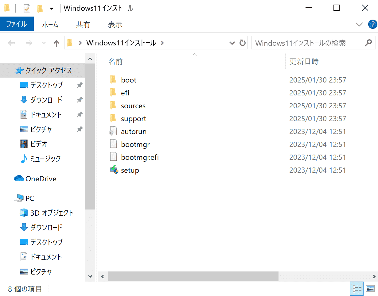Screen dimensions: 378x296
Task: Switch to the 表示 ribbon tab
Action: (115, 25)
